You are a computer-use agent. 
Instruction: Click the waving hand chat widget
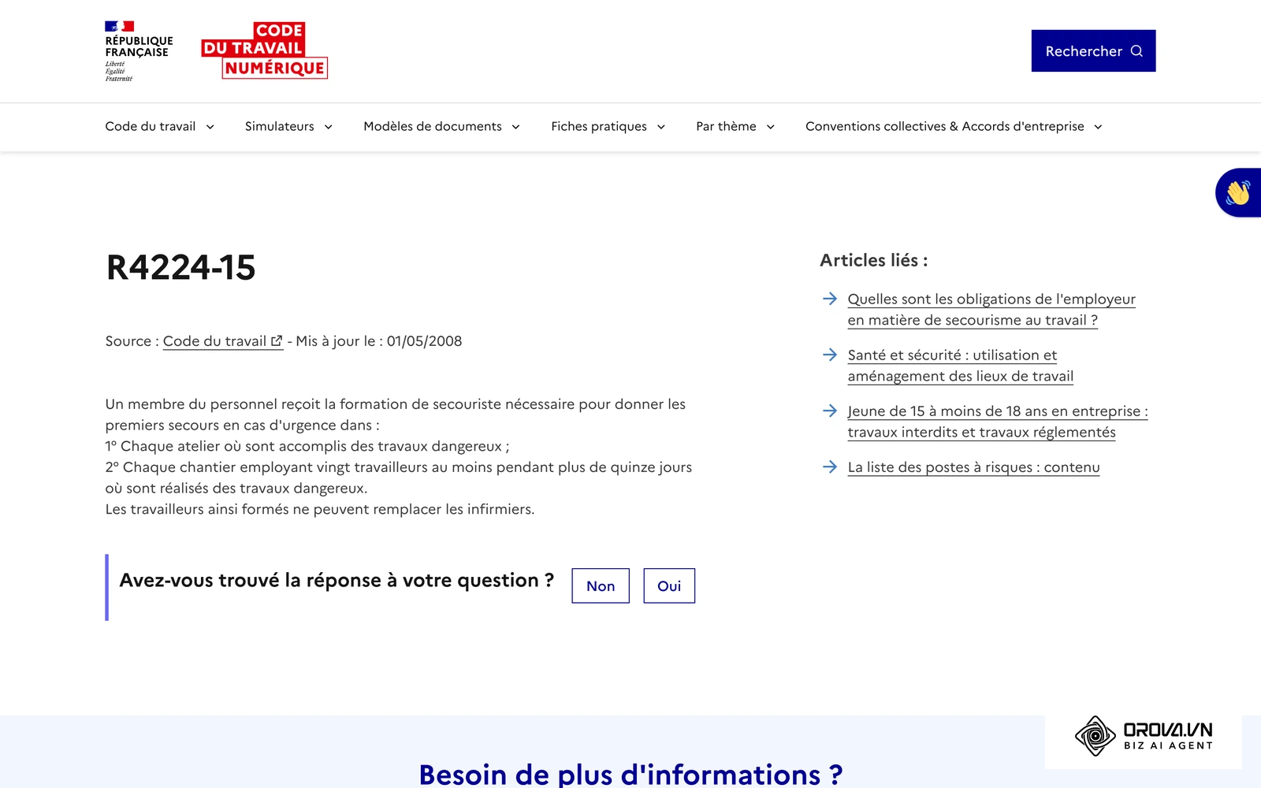tap(1237, 192)
